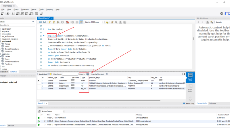This screenshot has height=128, width=230.
Task: Toggle wrap cell content in results
Action: [x=107, y=74]
